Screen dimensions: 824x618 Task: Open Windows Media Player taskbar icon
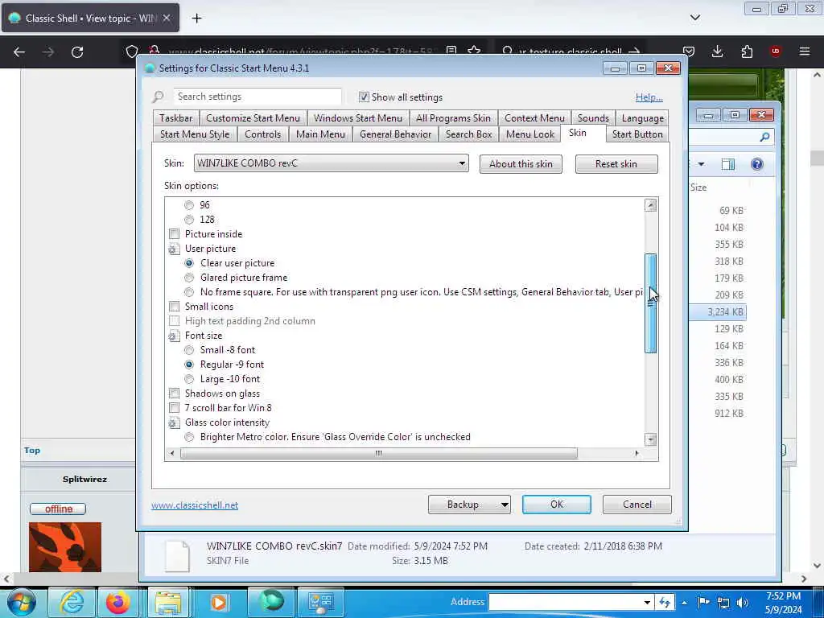point(218,602)
